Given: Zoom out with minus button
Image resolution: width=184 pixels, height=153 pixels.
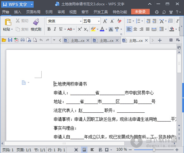Looking at the screenshot, I should click(130, 150).
